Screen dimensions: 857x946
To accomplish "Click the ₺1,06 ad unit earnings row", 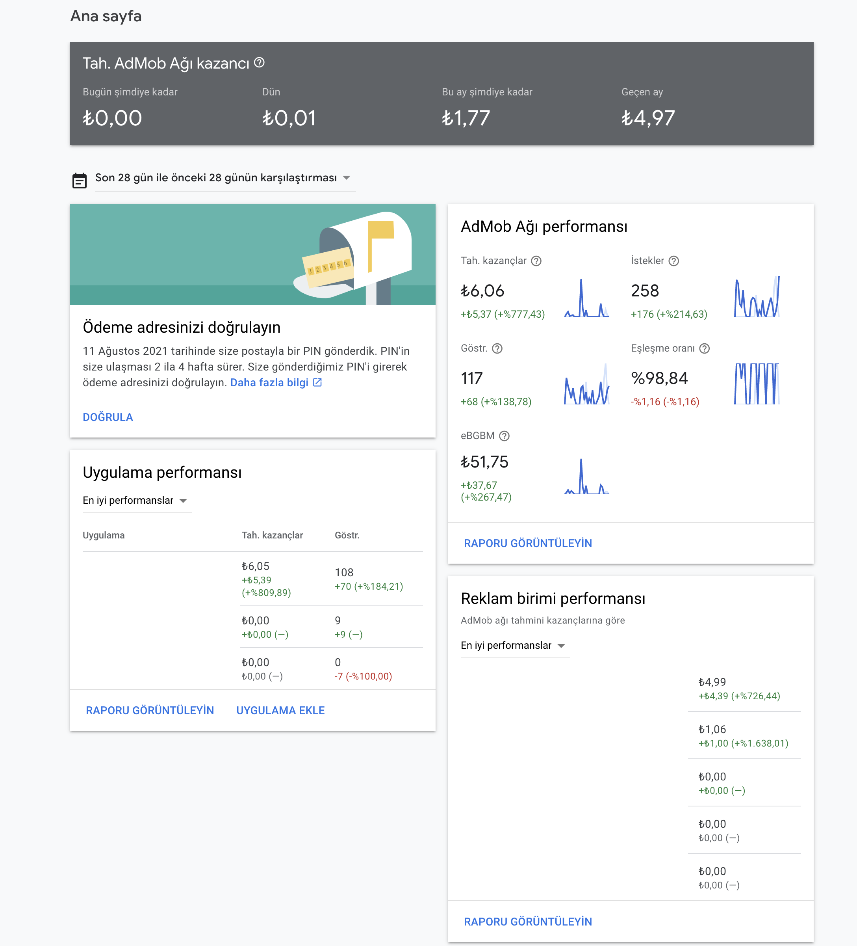I will click(744, 736).
